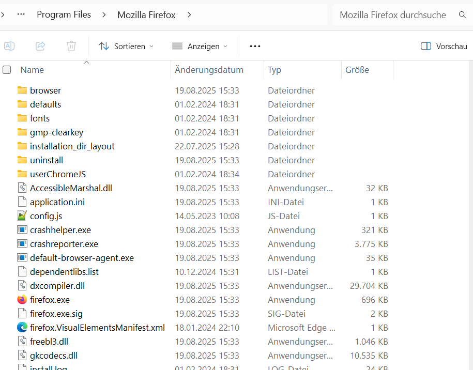Click the Rename icon in toolbar

click(x=9, y=46)
